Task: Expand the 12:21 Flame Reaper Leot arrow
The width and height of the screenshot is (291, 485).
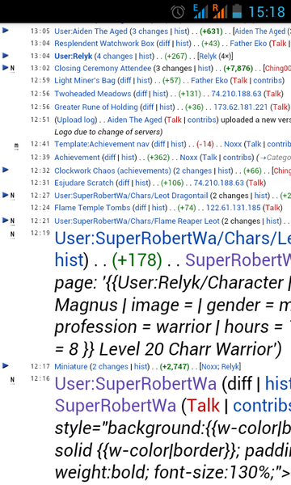Action: pos(6,220)
